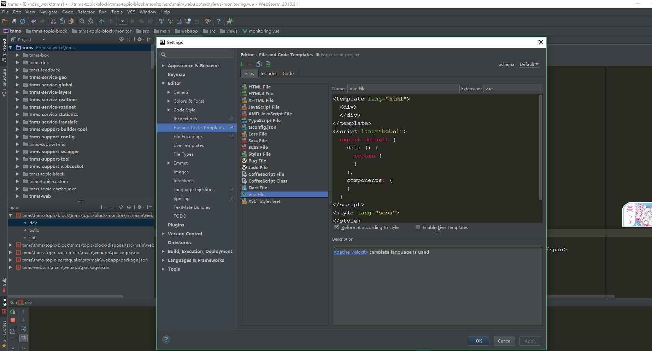Expand the Code Style settings node
The image size is (652, 351).
(169, 110)
